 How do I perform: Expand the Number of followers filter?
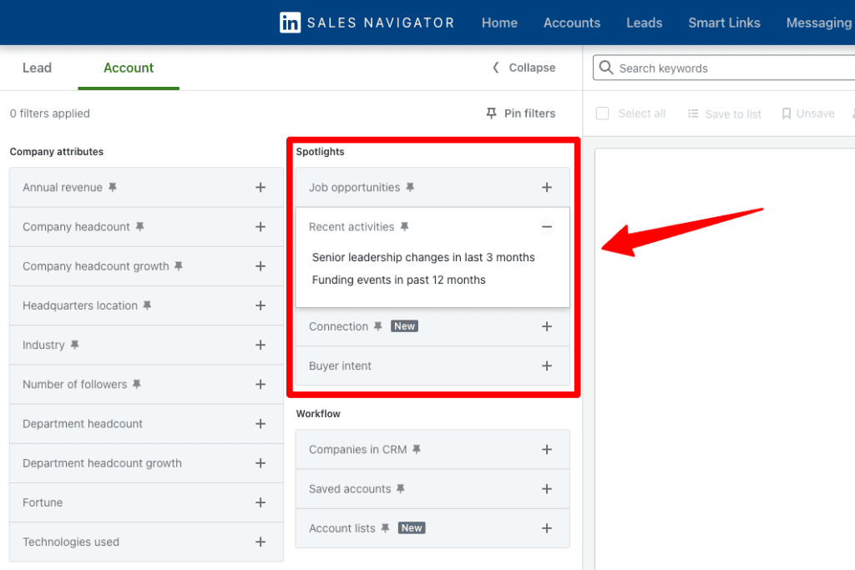click(261, 384)
